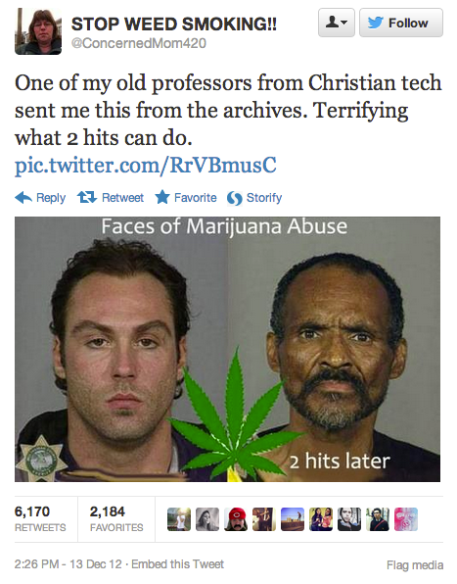Screen dimensions: 457x584
Task: Click the Embed this Tweet link
Action: click(x=177, y=564)
